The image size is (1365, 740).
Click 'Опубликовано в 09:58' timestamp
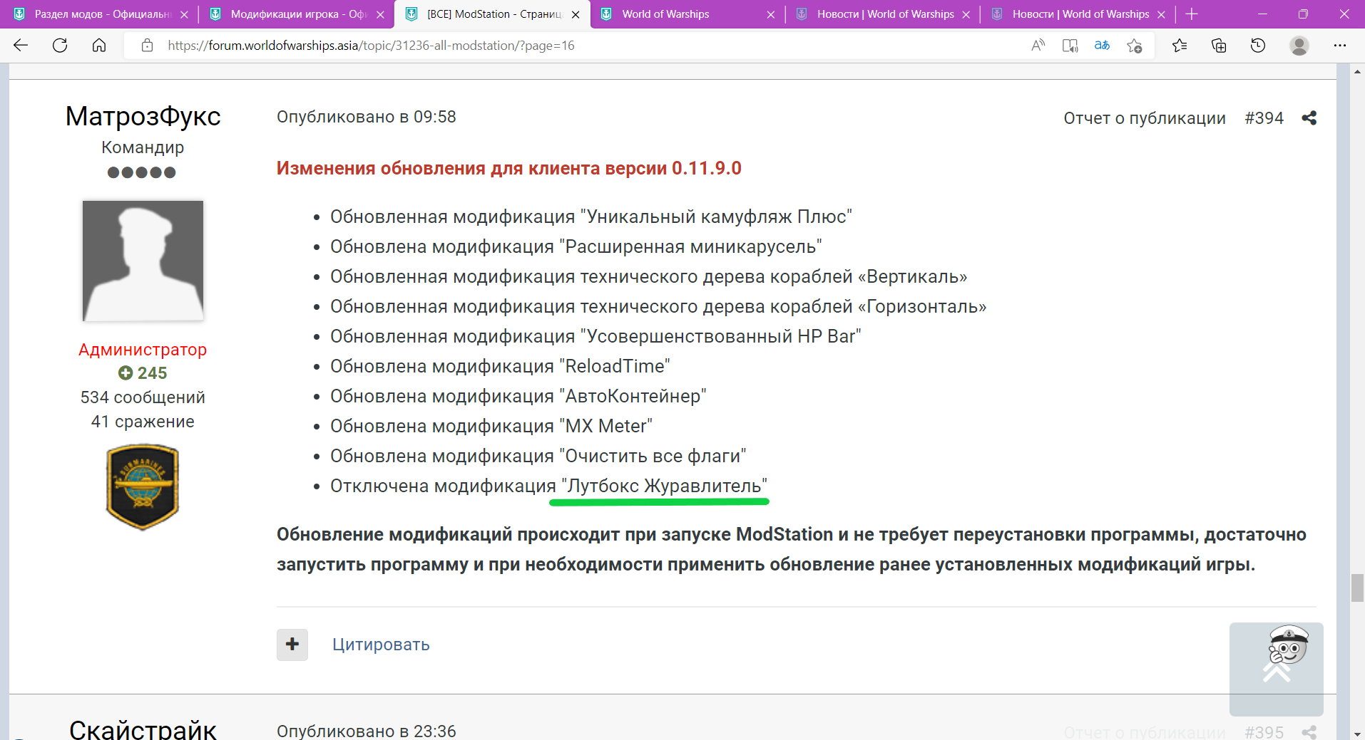tap(367, 117)
